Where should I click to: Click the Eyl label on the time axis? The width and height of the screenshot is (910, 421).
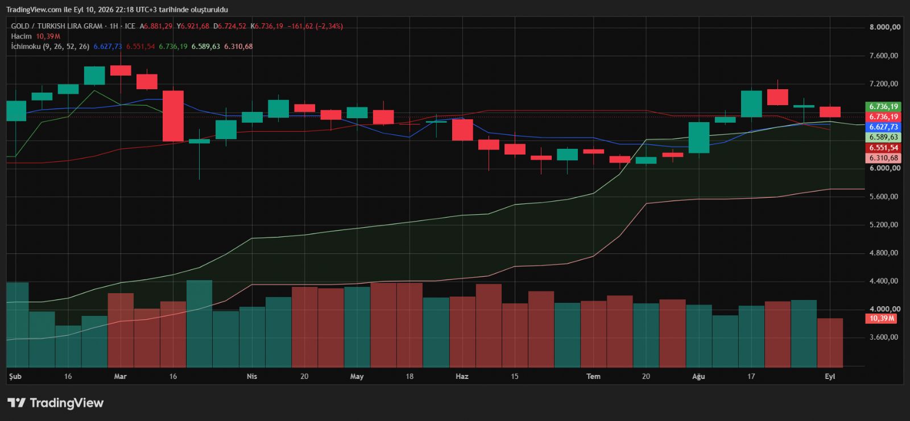point(830,377)
